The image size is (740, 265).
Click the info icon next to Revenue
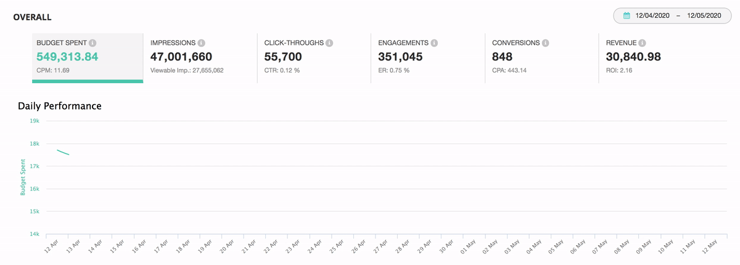[642, 43]
